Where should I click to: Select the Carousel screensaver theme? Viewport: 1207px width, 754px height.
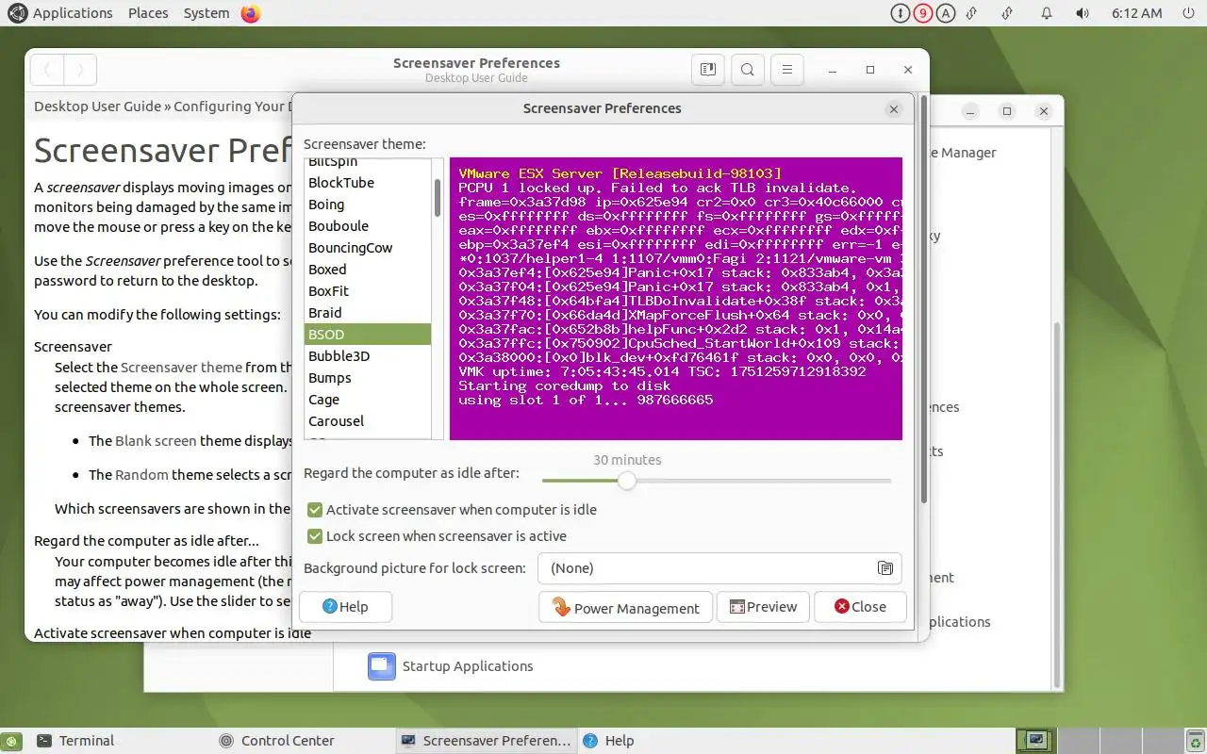tap(368, 421)
